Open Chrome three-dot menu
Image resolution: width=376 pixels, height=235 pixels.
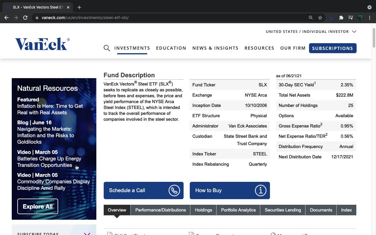[370, 18]
